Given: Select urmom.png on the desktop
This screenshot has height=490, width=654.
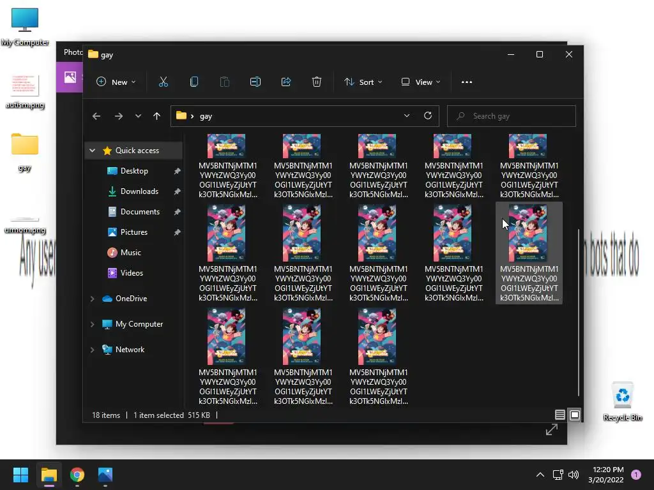Looking at the screenshot, I should (x=25, y=225).
